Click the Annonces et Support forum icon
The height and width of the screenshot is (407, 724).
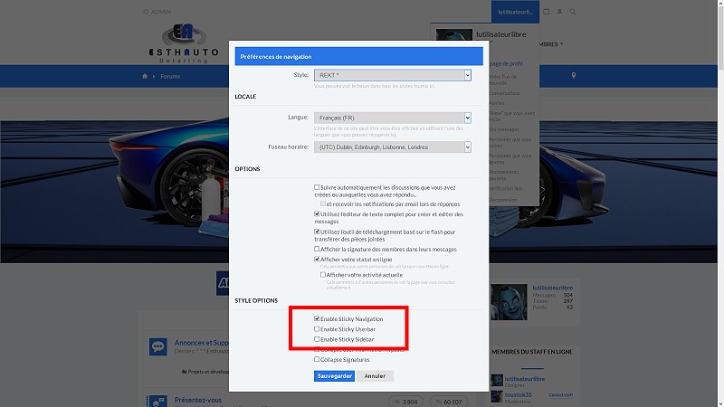tap(157, 347)
